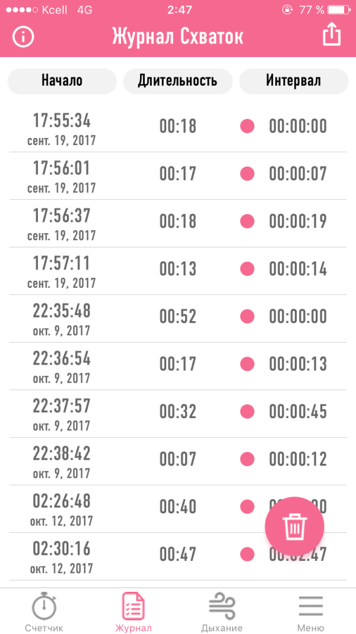Tap pink dot in 17:55:34 row
This screenshot has height=634, width=356.
pyautogui.click(x=247, y=126)
